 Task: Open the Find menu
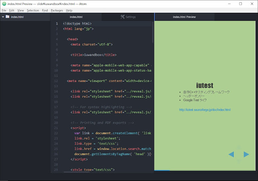(x=45, y=10)
